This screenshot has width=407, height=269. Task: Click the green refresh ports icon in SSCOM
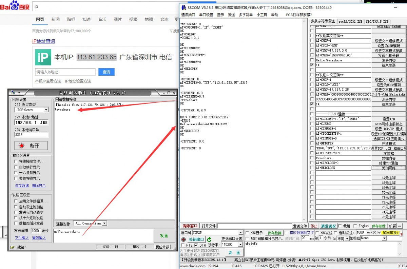pos(209,239)
